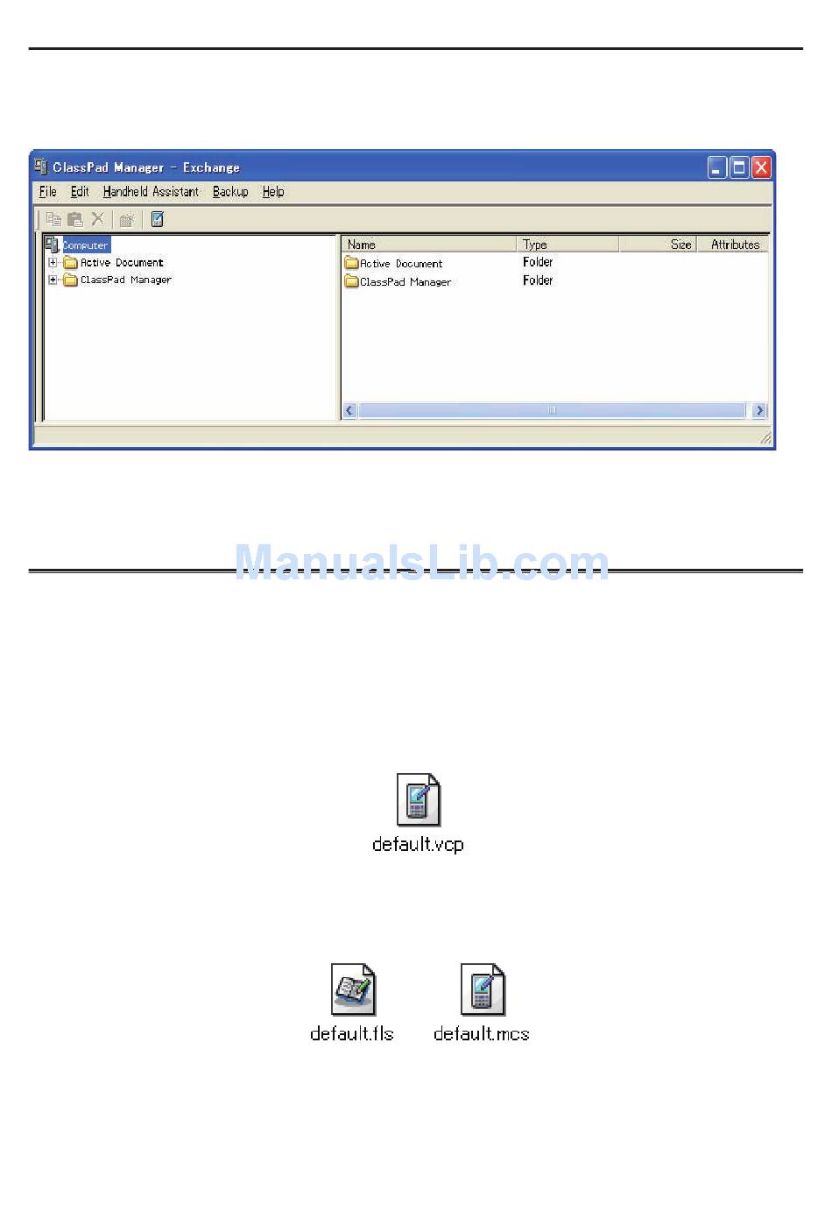Image resolution: width=832 pixels, height=1220 pixels.
Task: Click the scroll right arrow
Action: pyautogui.click(x=759, y=410)
